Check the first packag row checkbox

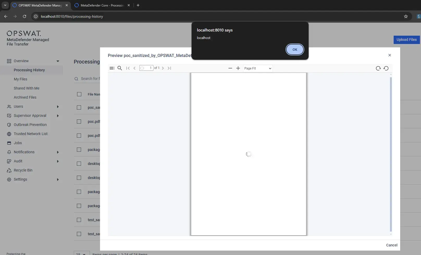79,150
